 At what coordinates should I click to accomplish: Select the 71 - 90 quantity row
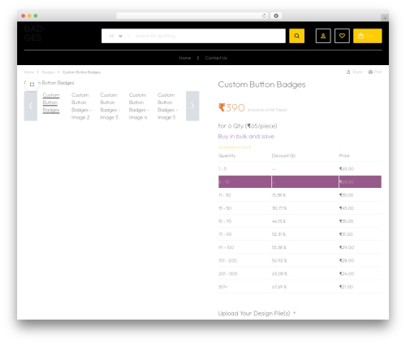tap(300, 234)
